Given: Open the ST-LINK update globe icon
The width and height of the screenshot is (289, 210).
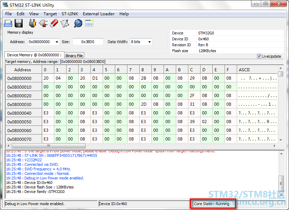Looking at the screenshot, I should pos(78,23).
